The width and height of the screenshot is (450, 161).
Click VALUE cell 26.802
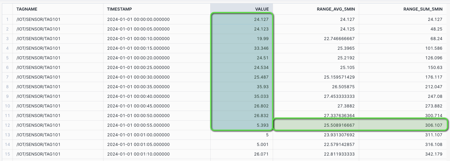pos(242,106)
